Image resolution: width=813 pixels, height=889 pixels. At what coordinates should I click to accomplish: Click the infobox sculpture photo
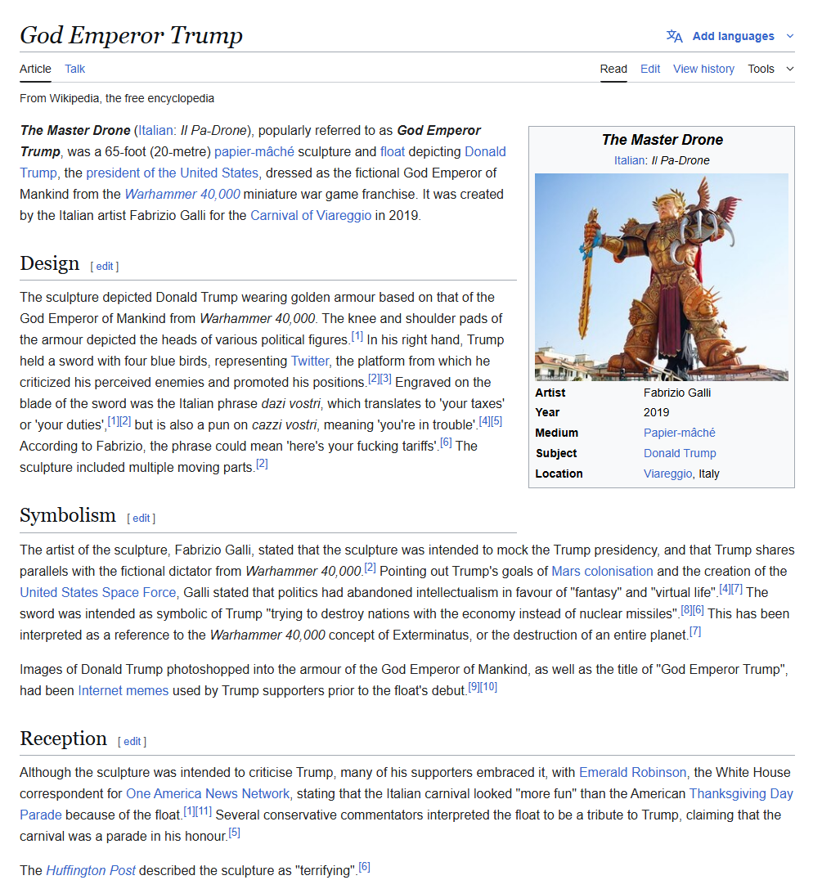click(661, 276)
